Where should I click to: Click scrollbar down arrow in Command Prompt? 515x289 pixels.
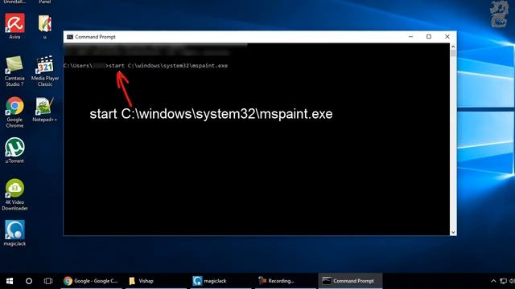(x=453, y=232)
